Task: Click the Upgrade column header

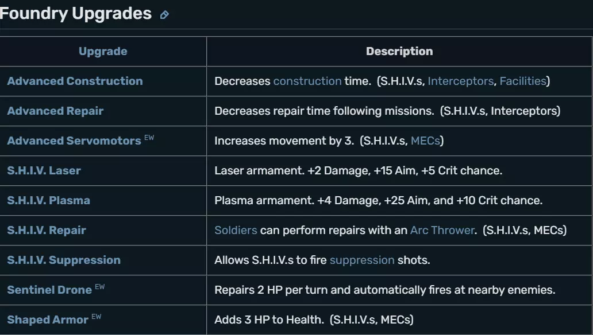Action: click(x=103, y=52)
